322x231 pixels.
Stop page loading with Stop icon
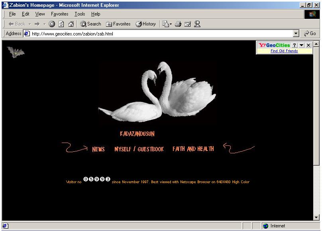click(x=52, y=24)
